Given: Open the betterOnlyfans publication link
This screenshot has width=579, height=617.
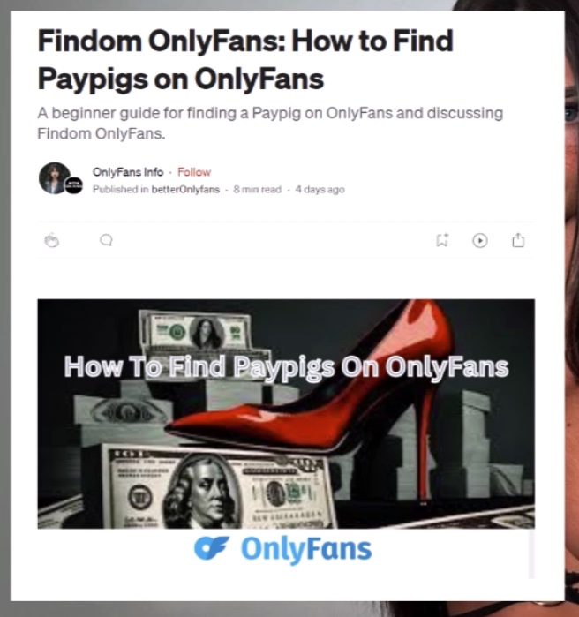Looking at the screenshot, I should tap(185, 189).
